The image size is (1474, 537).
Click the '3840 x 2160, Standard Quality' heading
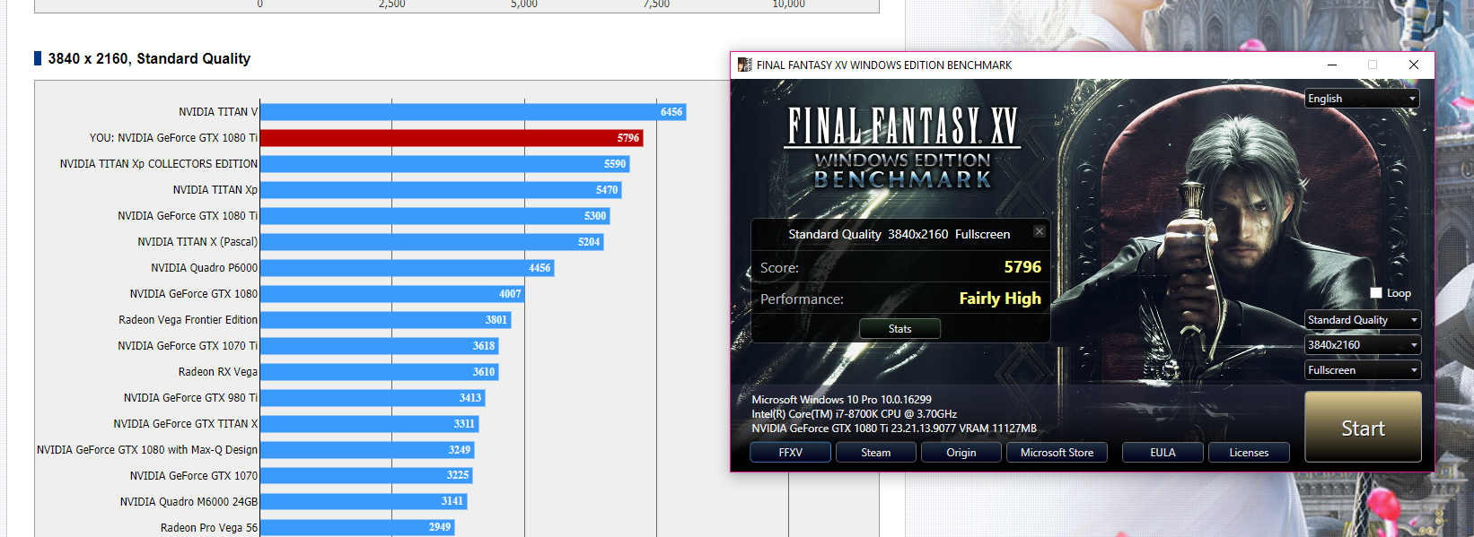pyautogui.click(x=149, y=58)
